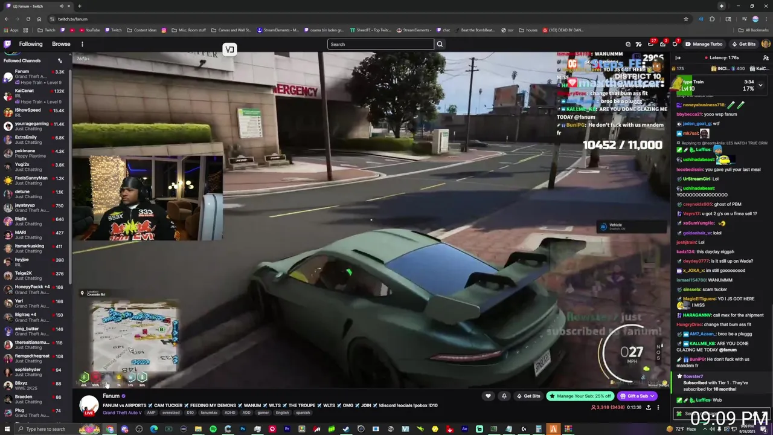Open stream options three-dot menu
Viewport: 773px width, 435px height.
[x=658, y=407]
